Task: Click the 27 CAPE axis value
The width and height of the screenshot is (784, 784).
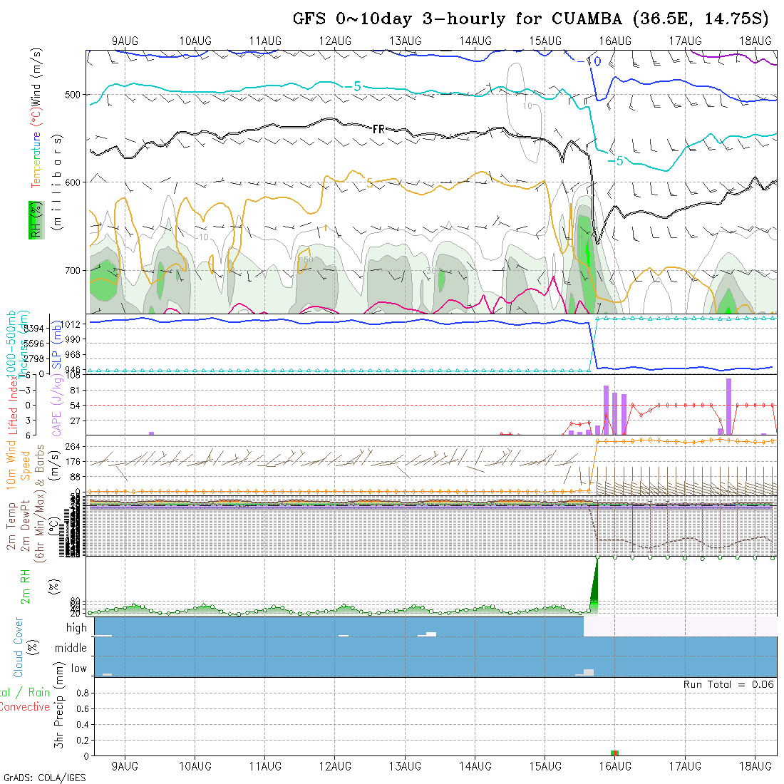Action: (75, 421)
